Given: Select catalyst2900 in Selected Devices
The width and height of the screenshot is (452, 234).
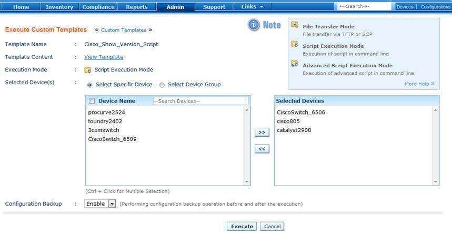Looking at the screenshot, I should [294, 130].
